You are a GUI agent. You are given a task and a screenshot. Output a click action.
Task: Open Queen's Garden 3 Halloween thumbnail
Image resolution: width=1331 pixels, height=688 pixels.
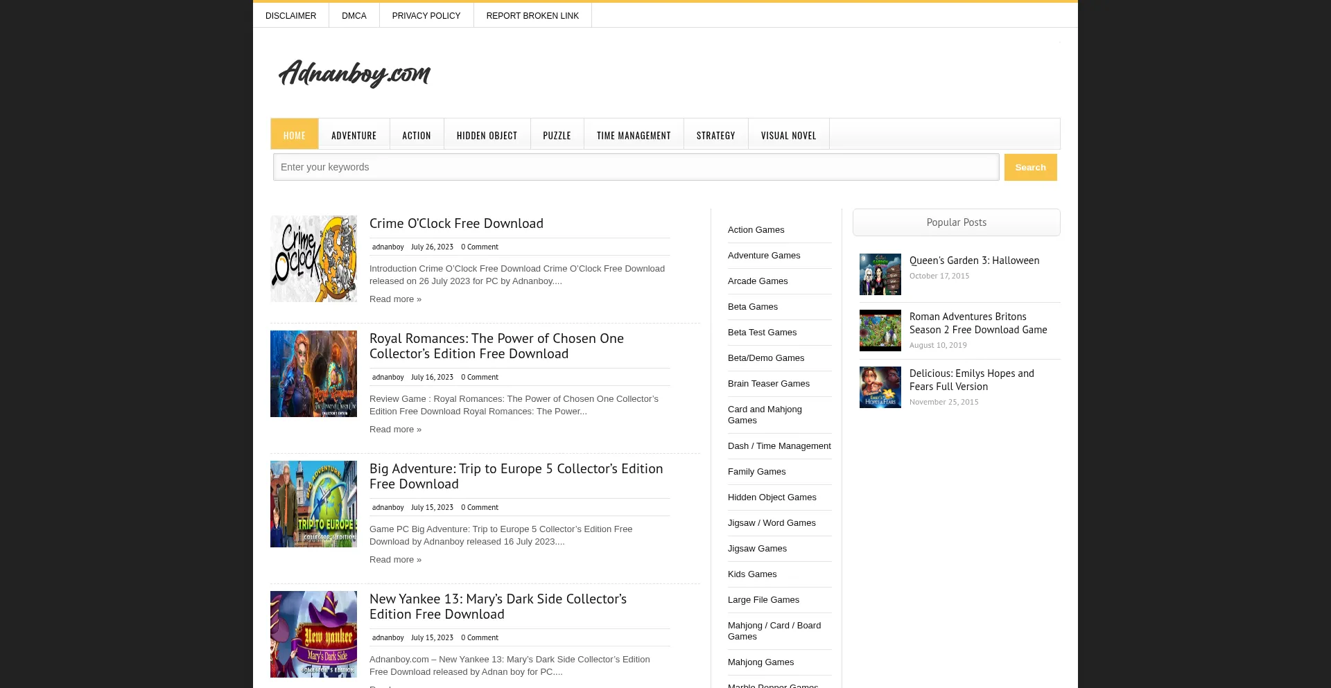(880, 274)
